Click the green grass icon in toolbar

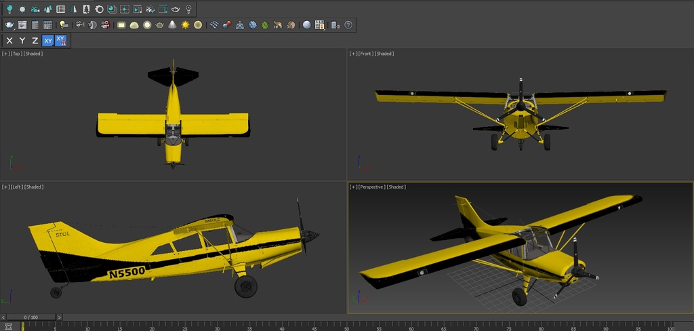265,25
